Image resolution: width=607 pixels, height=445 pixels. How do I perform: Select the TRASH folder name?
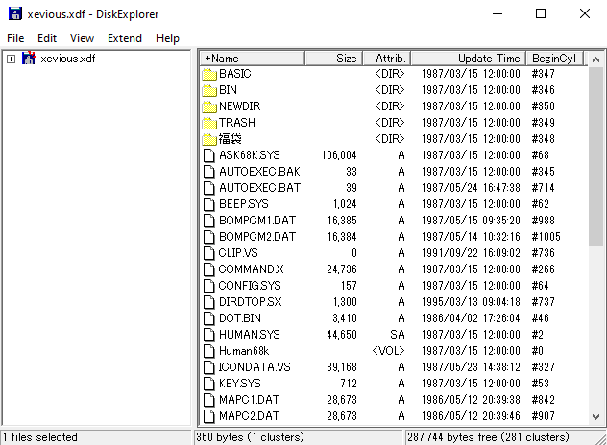click(x=237, y=123)
